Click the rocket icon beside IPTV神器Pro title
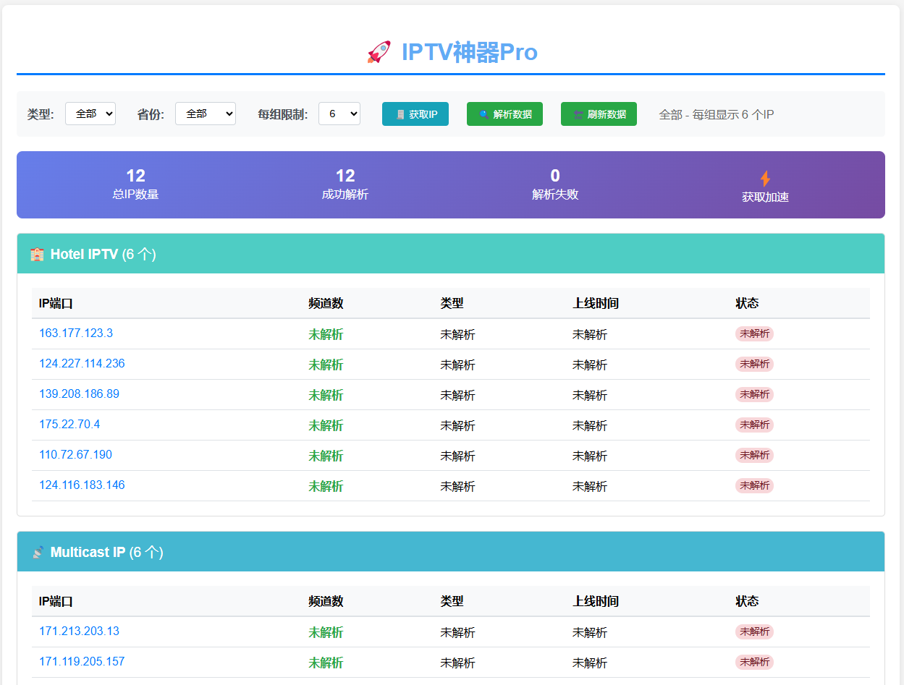The height and width of the screenshot is (685, 904). (379, 52)
